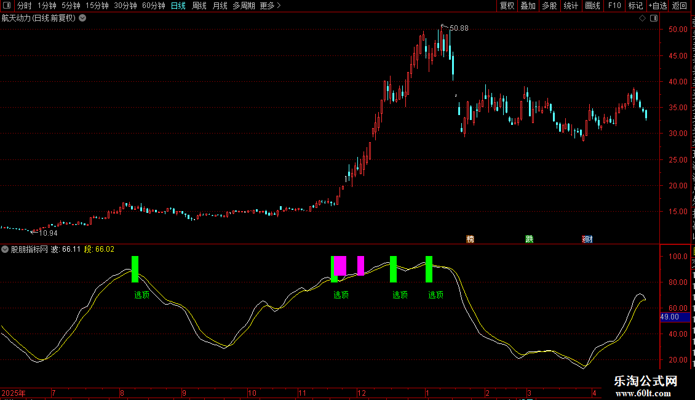Click the 跌 marker icon on the chart
This screenshot has width=695, height=400.
(529, 239)
